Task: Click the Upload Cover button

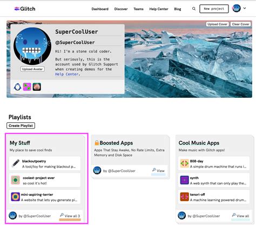Action: (x=217, y=24)
